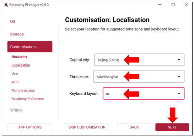Click the Capital city label
Image resolution: width=194 pixels, height=137 pixels.
tap(80, 60)
